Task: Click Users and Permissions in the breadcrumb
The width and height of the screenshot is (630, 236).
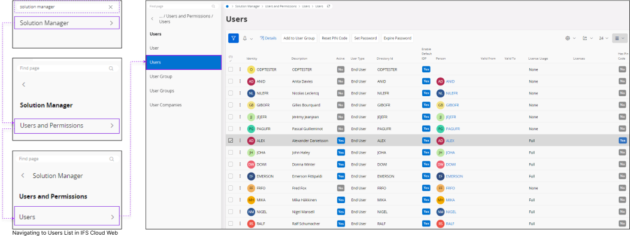Action: tap(281, 7)
